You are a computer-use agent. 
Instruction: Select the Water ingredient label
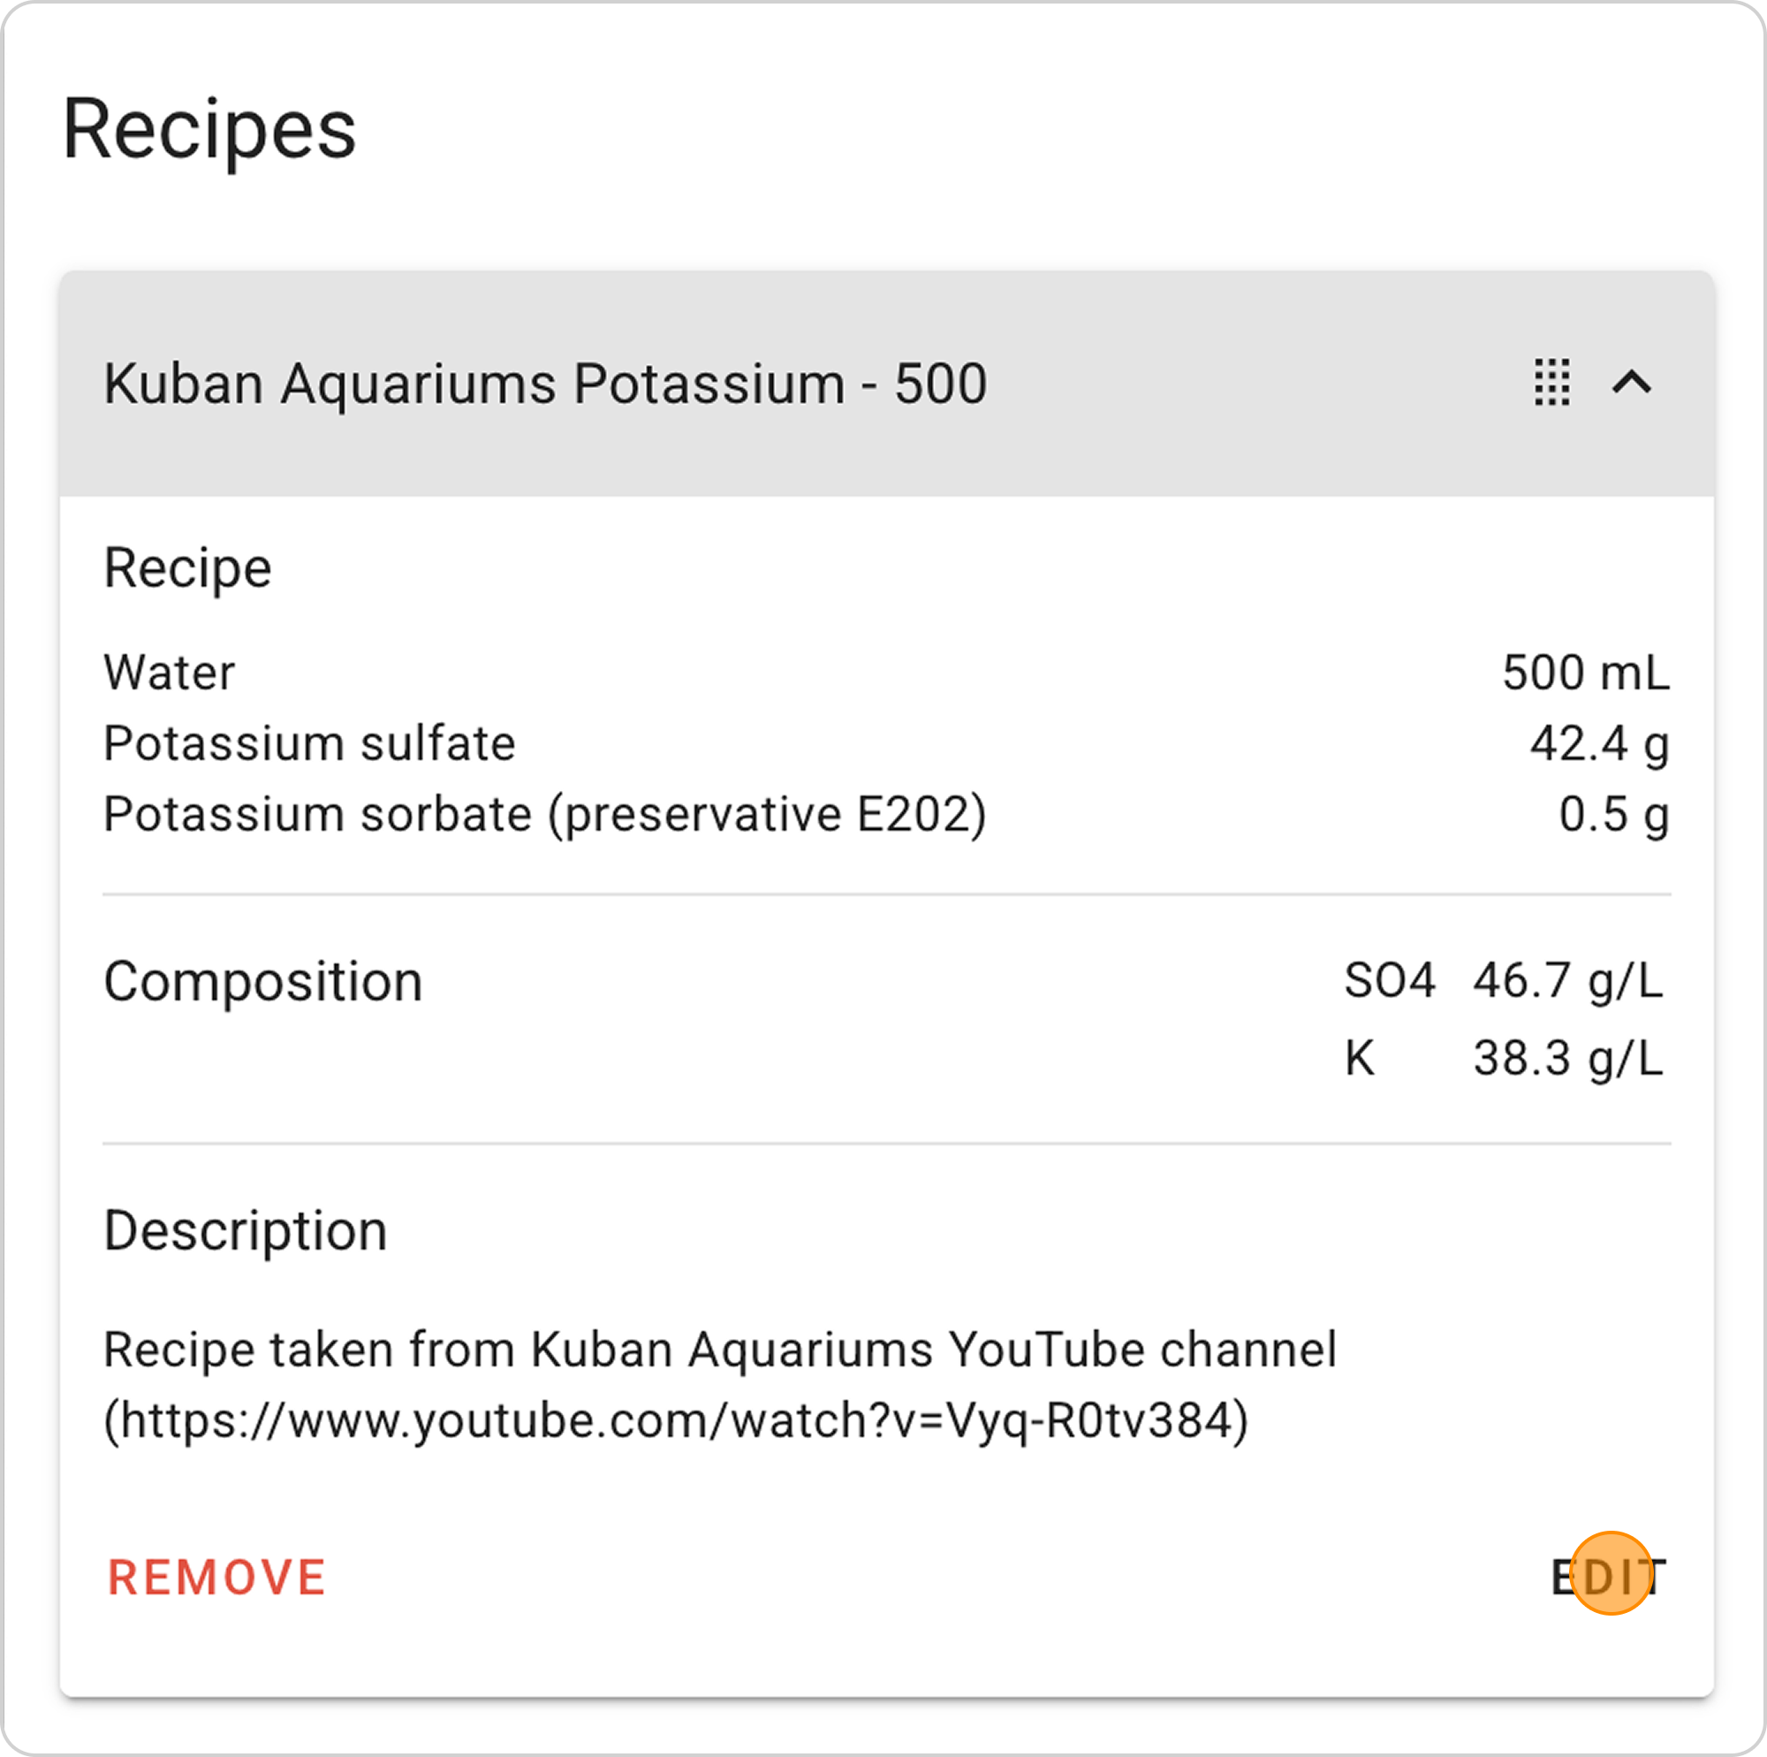point(170,673)
